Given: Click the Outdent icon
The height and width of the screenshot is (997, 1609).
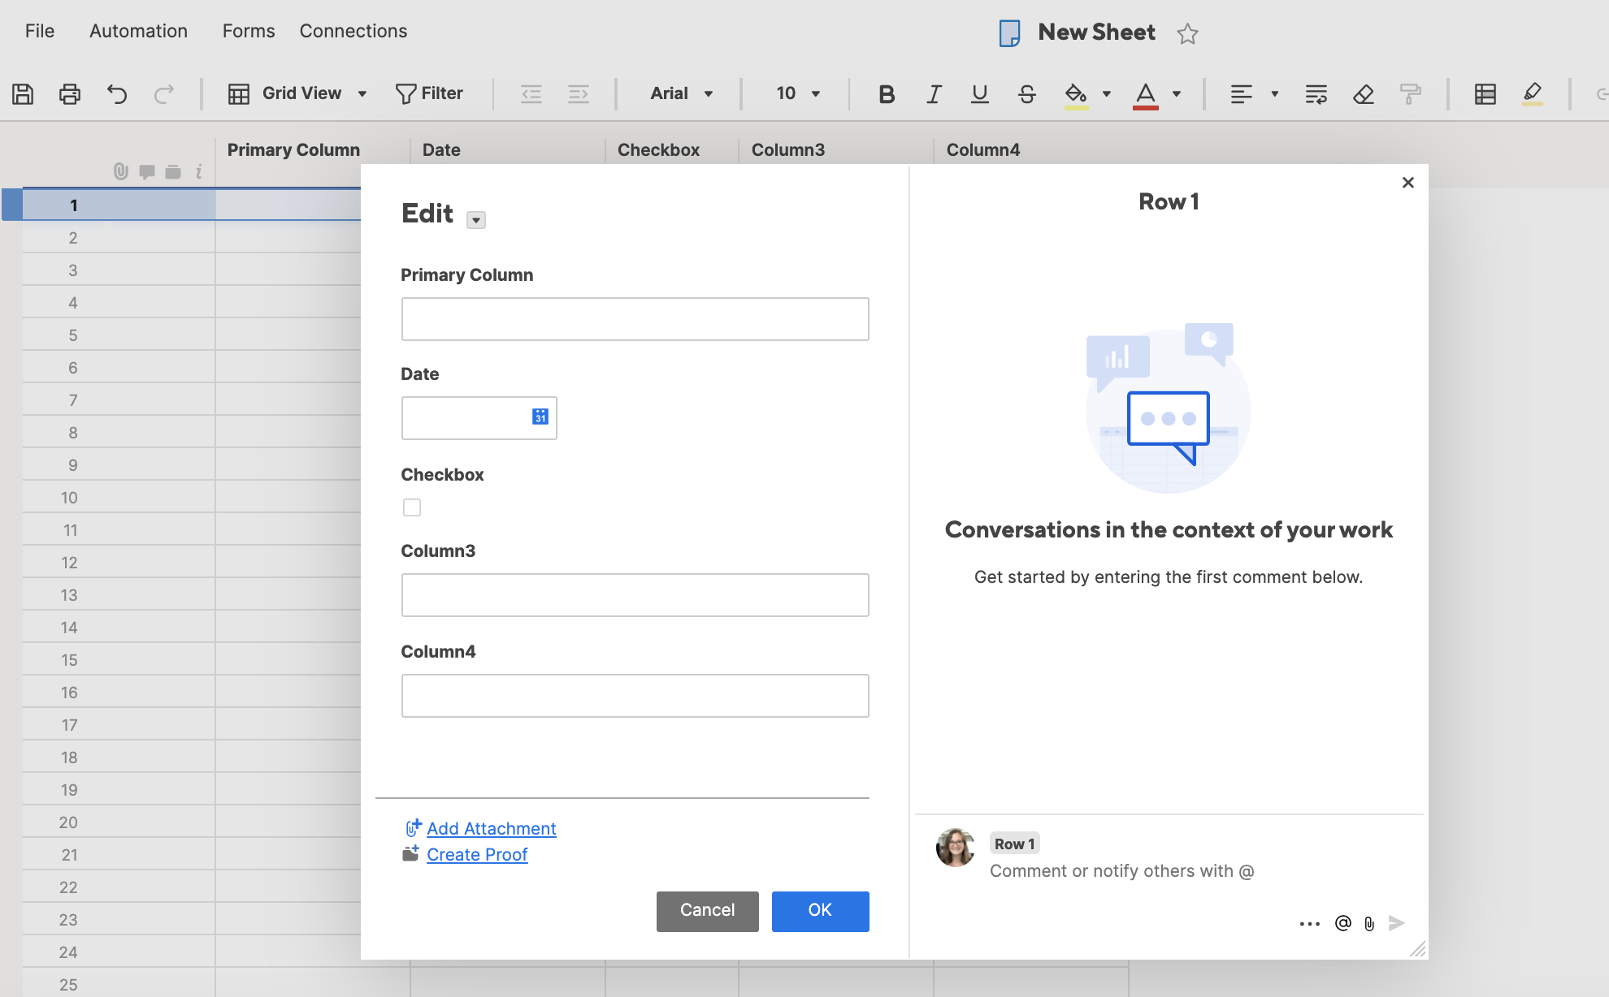Looking at the screenshot, I should coord(531,94).
